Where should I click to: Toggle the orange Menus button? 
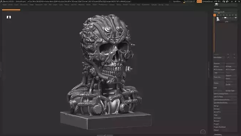pyautogui.click(x=199, y=1)
